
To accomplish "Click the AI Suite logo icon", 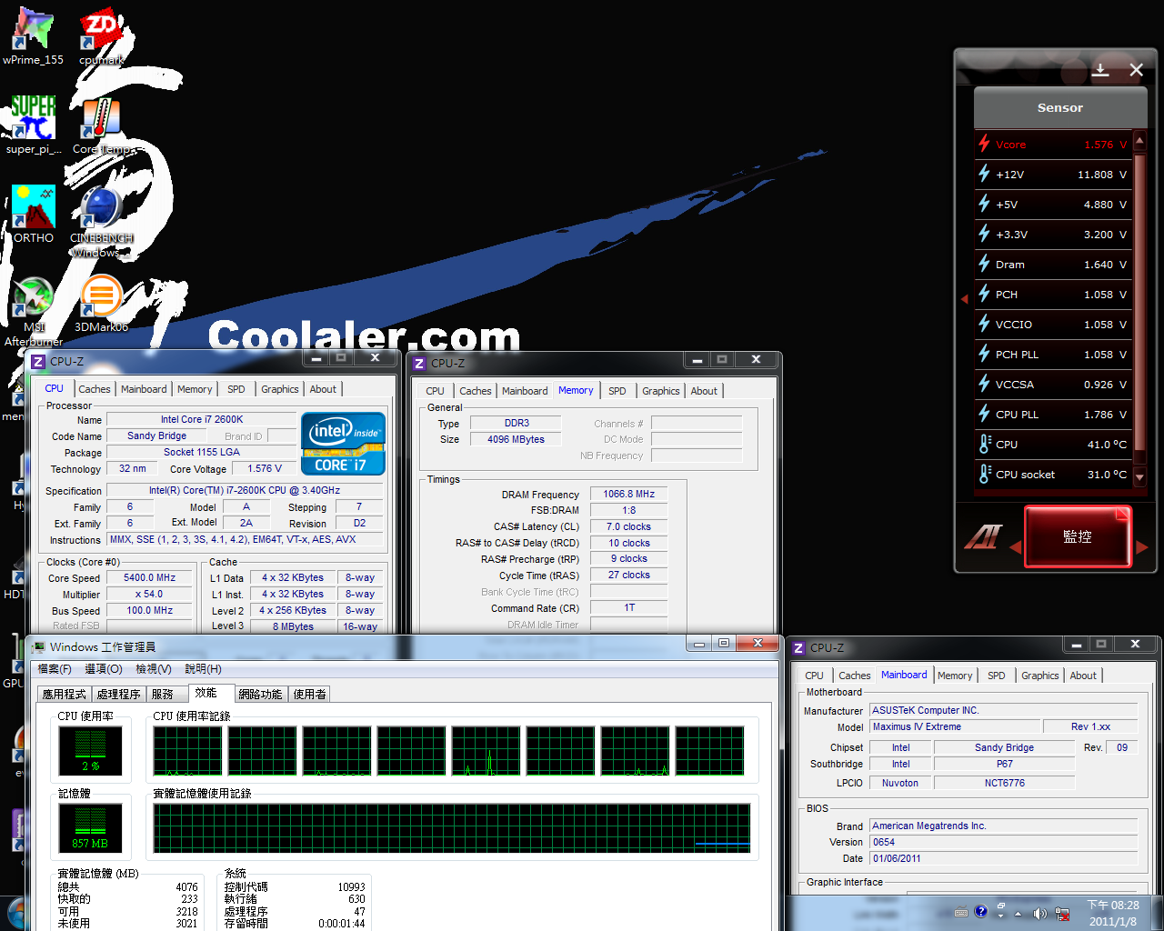I will click(x=983, y=537).
